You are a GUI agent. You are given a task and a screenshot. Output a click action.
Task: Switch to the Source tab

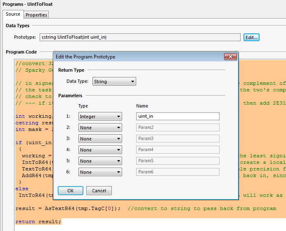coord(13,14)
